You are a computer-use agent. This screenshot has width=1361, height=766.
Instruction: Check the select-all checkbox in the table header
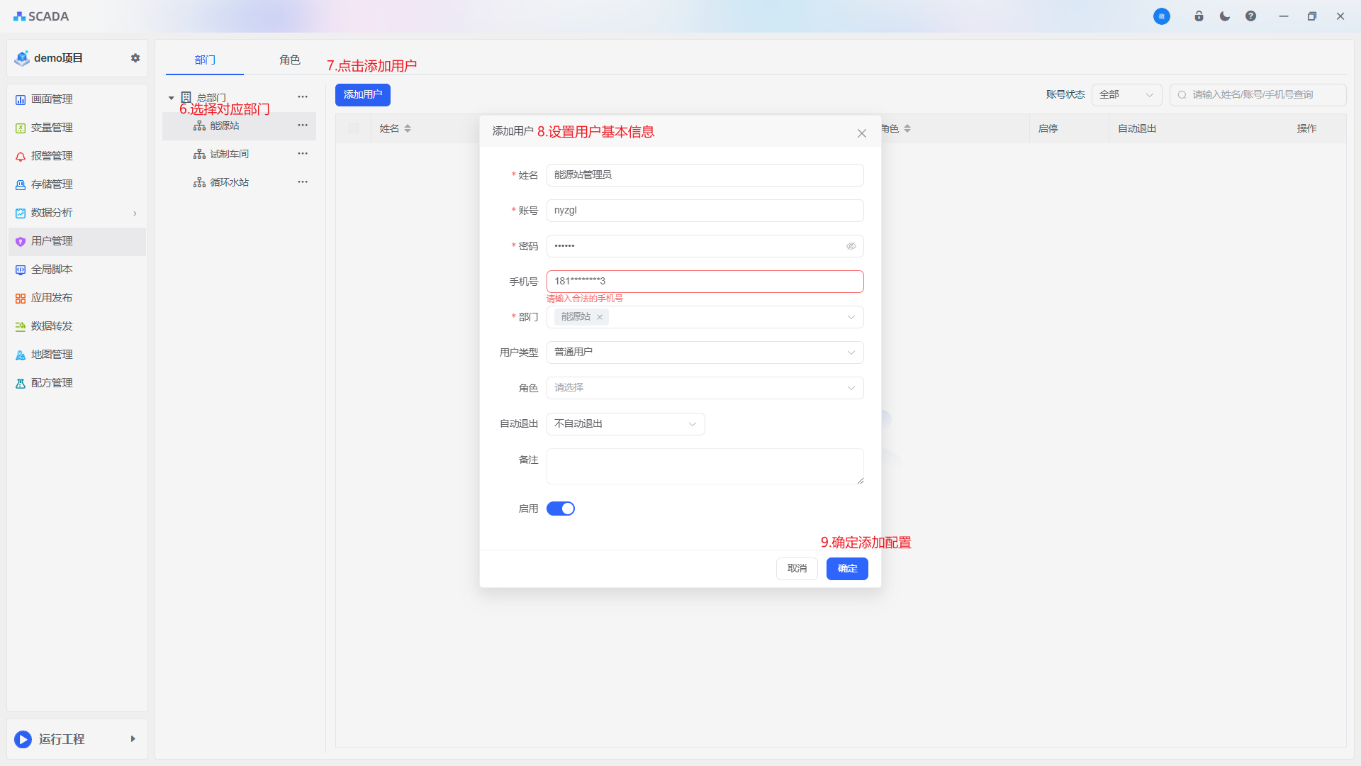(x=354, y=128)
